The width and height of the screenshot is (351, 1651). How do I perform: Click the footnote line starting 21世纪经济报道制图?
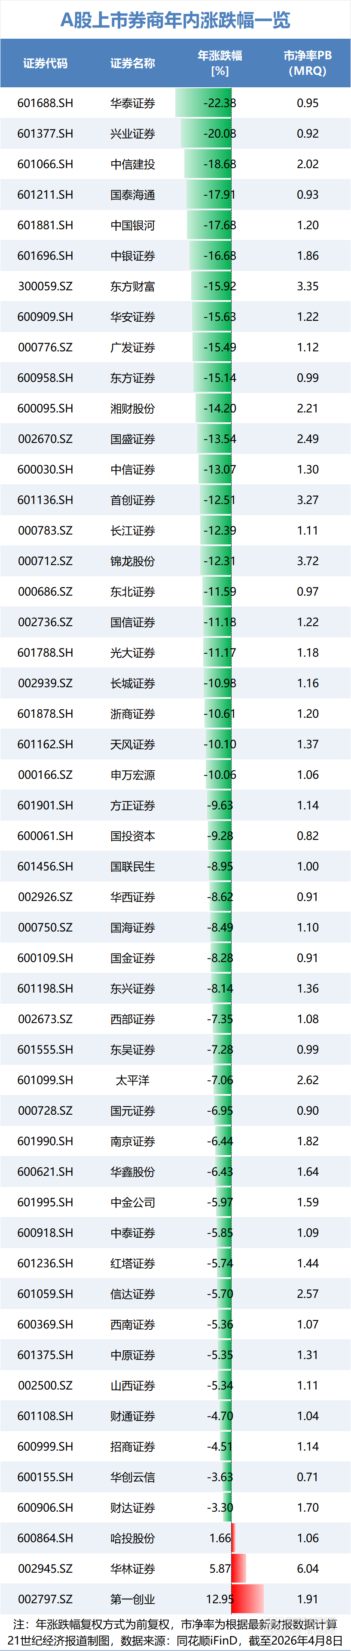click(175, 1641)
